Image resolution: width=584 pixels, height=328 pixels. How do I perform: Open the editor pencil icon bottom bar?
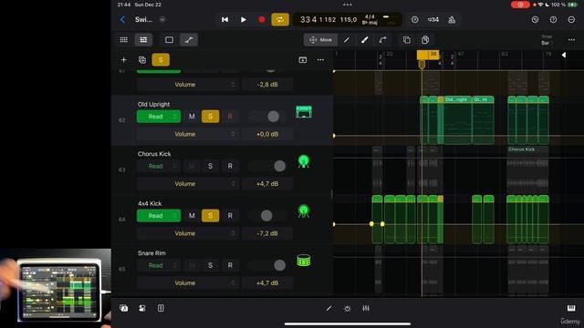point(328,308)
